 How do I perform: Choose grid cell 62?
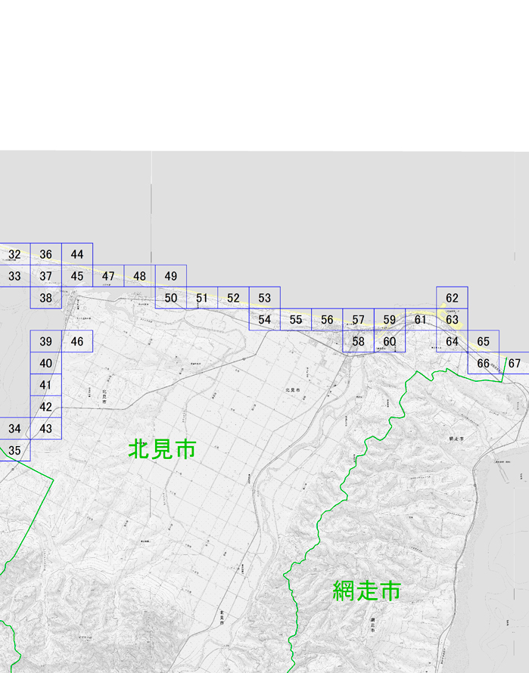(452, 298)
